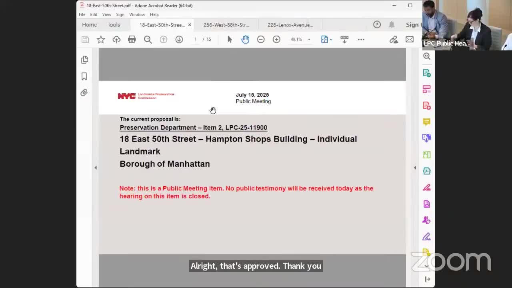Star this file as a favorite
This screenshot has width=512, height=288.
click(x=101, y=39)
